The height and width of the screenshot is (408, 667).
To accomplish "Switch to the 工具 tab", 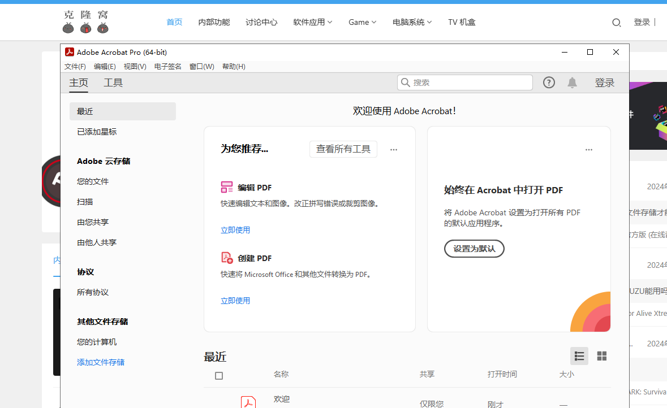I will click(113, 83).
